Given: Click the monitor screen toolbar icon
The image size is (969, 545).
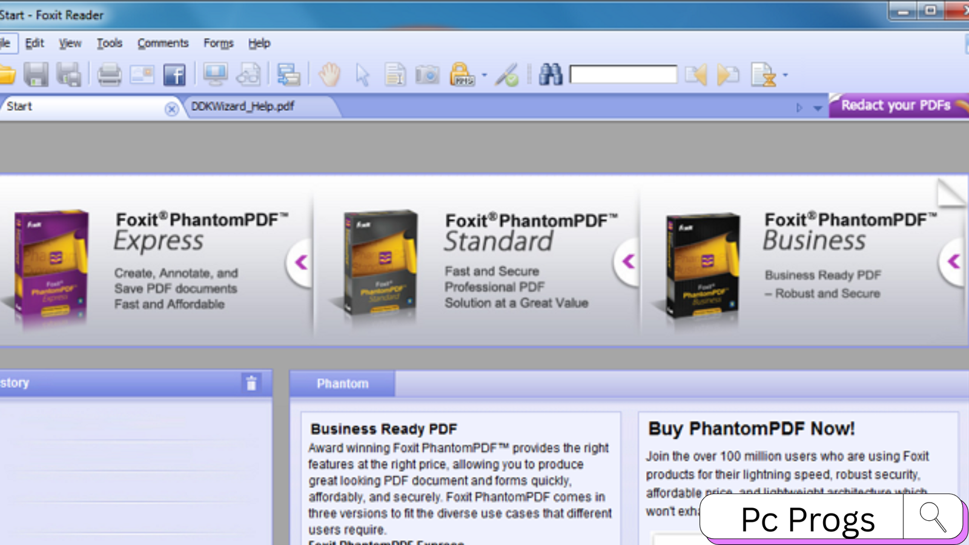Looking at the screenshot, I should click(x=215, y=74).
